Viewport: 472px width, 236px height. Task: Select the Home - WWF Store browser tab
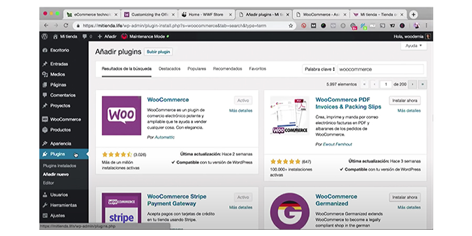207,15
